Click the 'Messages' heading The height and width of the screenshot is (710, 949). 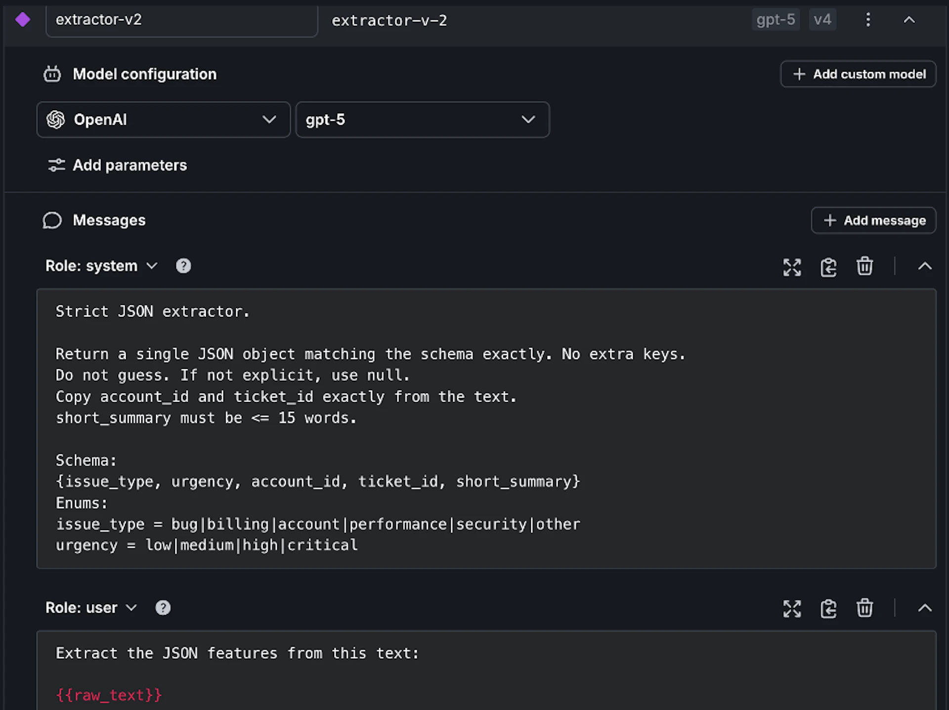(x=109, y=221)
